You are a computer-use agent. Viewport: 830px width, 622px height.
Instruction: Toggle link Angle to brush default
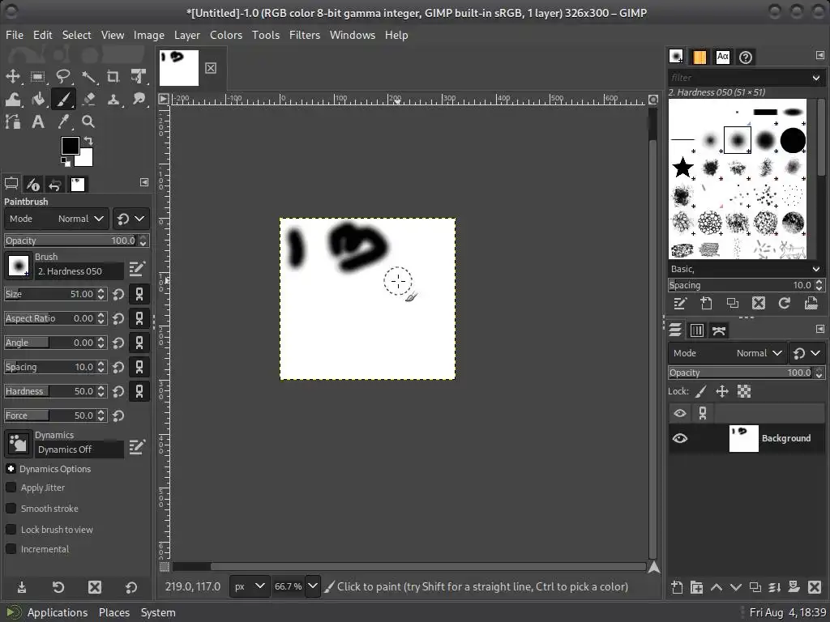[139, 343]
